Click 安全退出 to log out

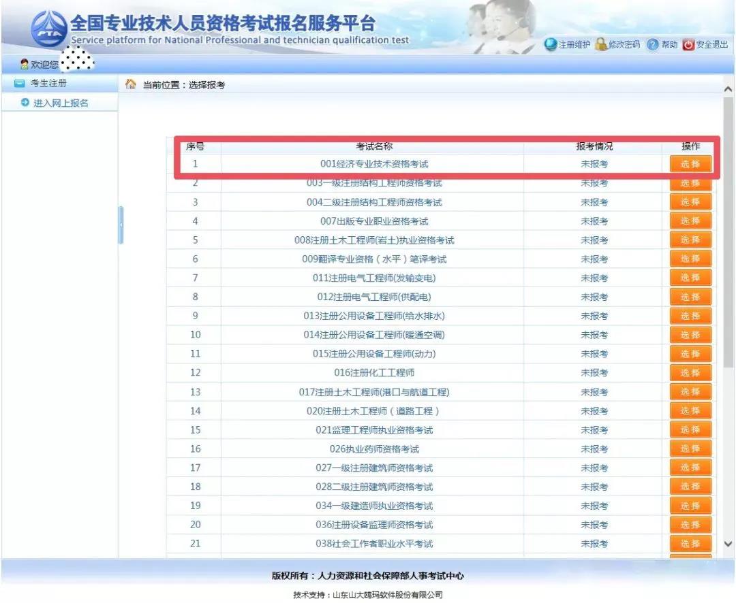[x=711, y=44]
